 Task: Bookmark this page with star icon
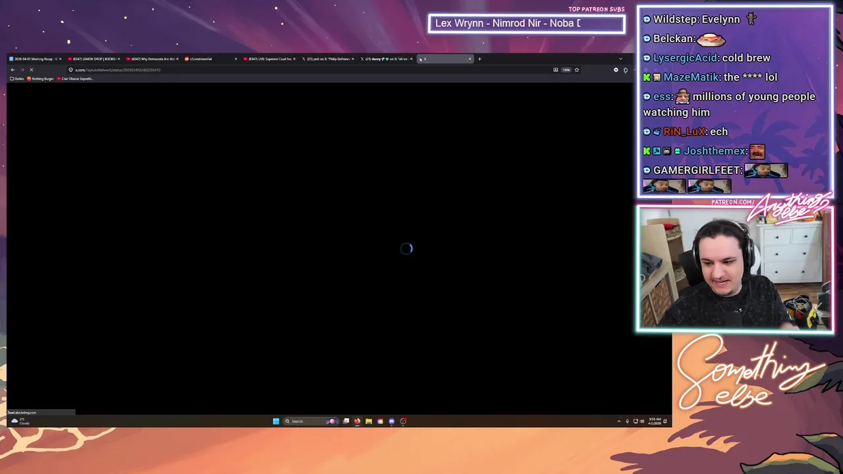tap(577, 70)
